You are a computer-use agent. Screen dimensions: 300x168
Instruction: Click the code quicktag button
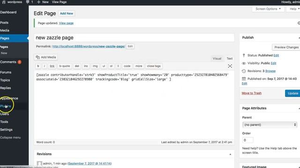point(127,66)
